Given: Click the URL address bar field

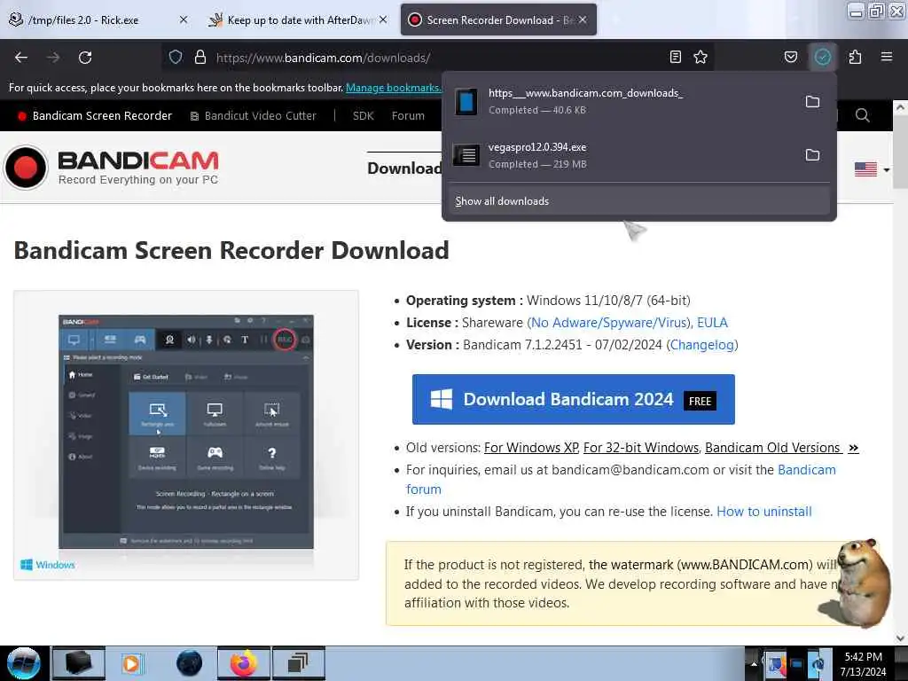Looking at the screenshot, I should [438, 58].
